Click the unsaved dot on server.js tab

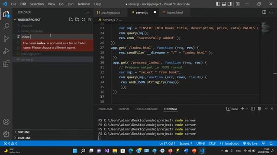[x=155, y=12]
